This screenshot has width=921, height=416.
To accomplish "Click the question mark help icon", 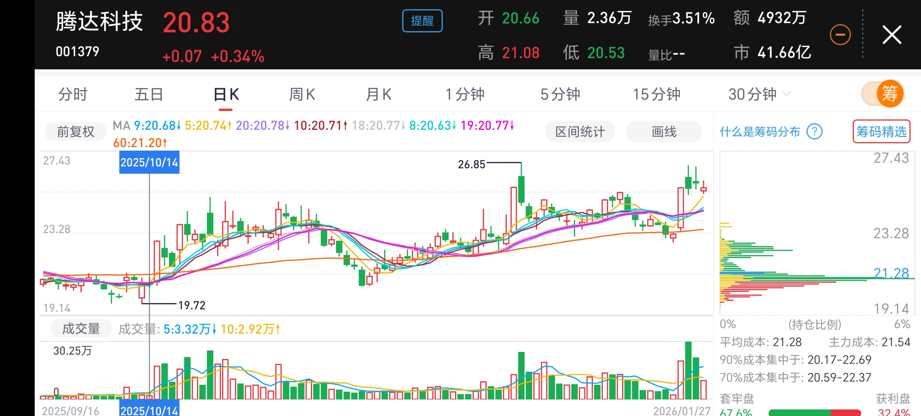I will (x=815, y=132).
